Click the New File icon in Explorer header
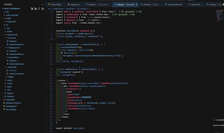The height and width of the screenshot is (133, 224). pyautogui.click(x=32, y=9)
